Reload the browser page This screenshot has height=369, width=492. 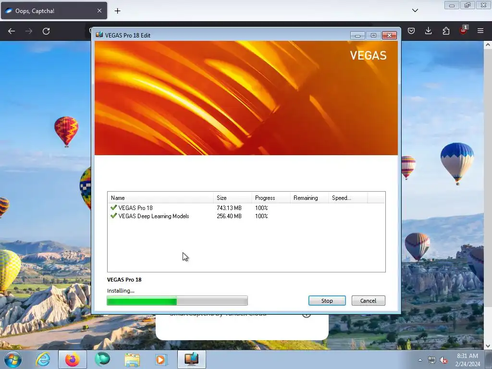[46, 31]
